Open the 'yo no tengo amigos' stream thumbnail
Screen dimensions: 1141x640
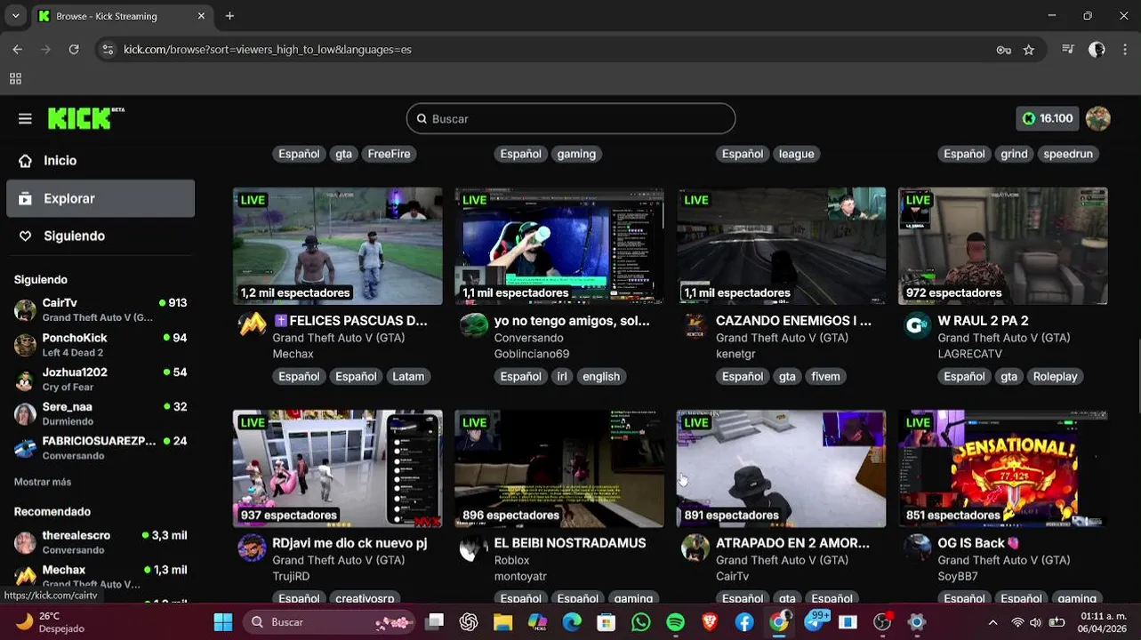point(559,245)
